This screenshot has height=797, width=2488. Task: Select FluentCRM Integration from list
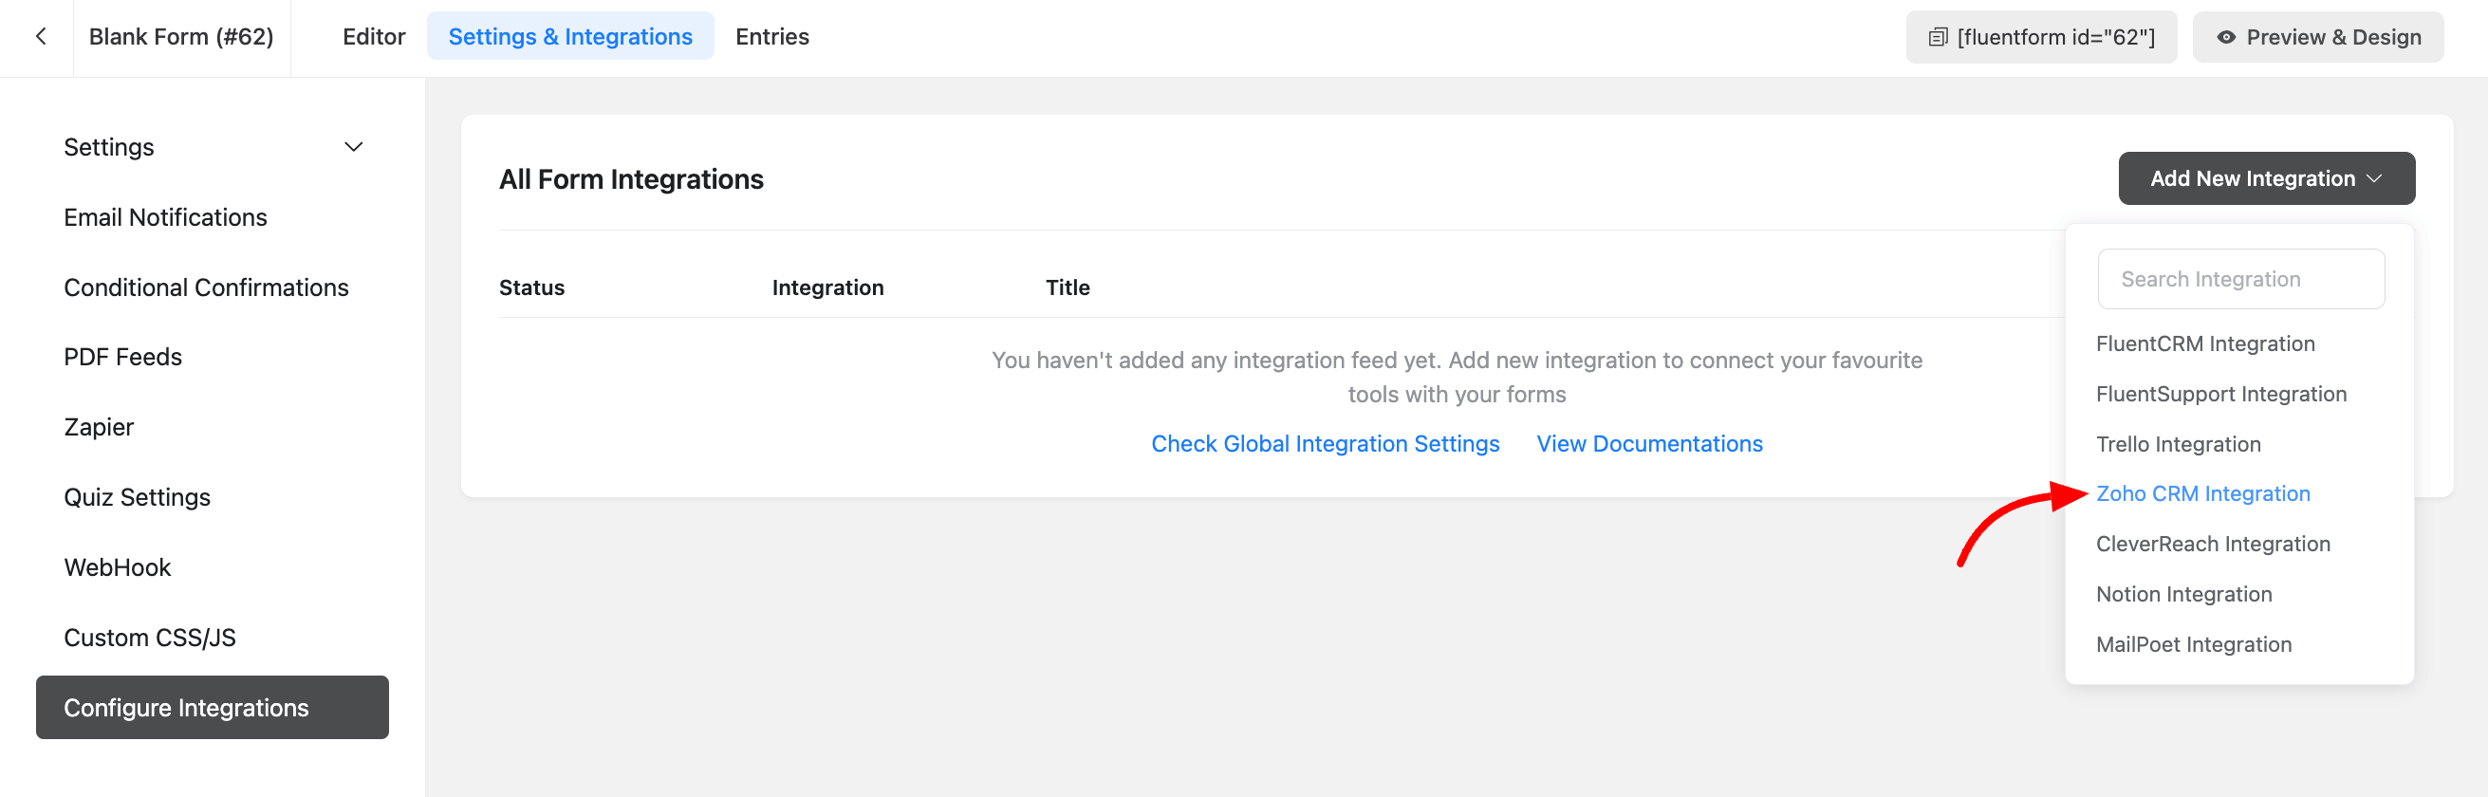click(x=2204, y=343)
